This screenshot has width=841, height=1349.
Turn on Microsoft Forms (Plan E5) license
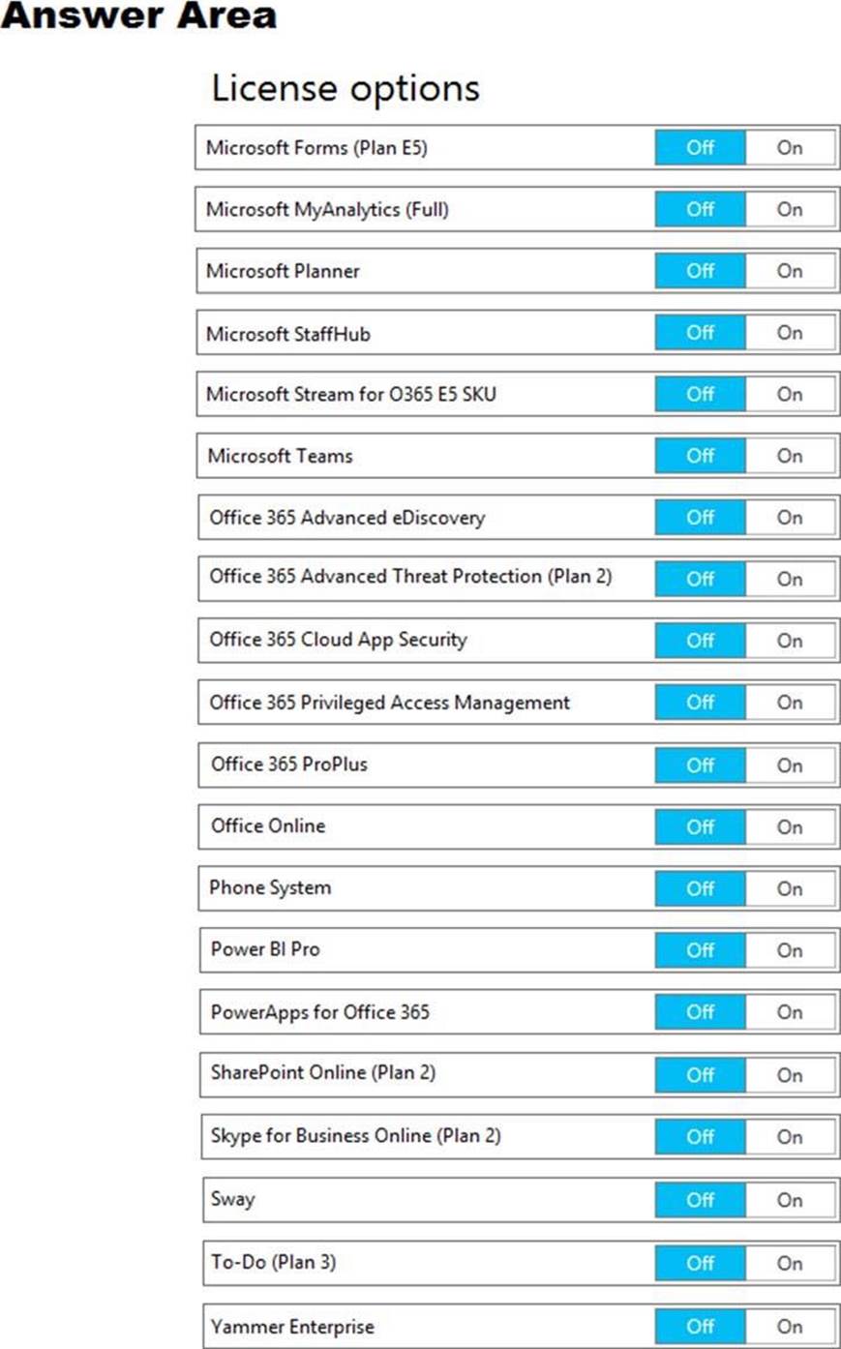(x=790, y=148)
